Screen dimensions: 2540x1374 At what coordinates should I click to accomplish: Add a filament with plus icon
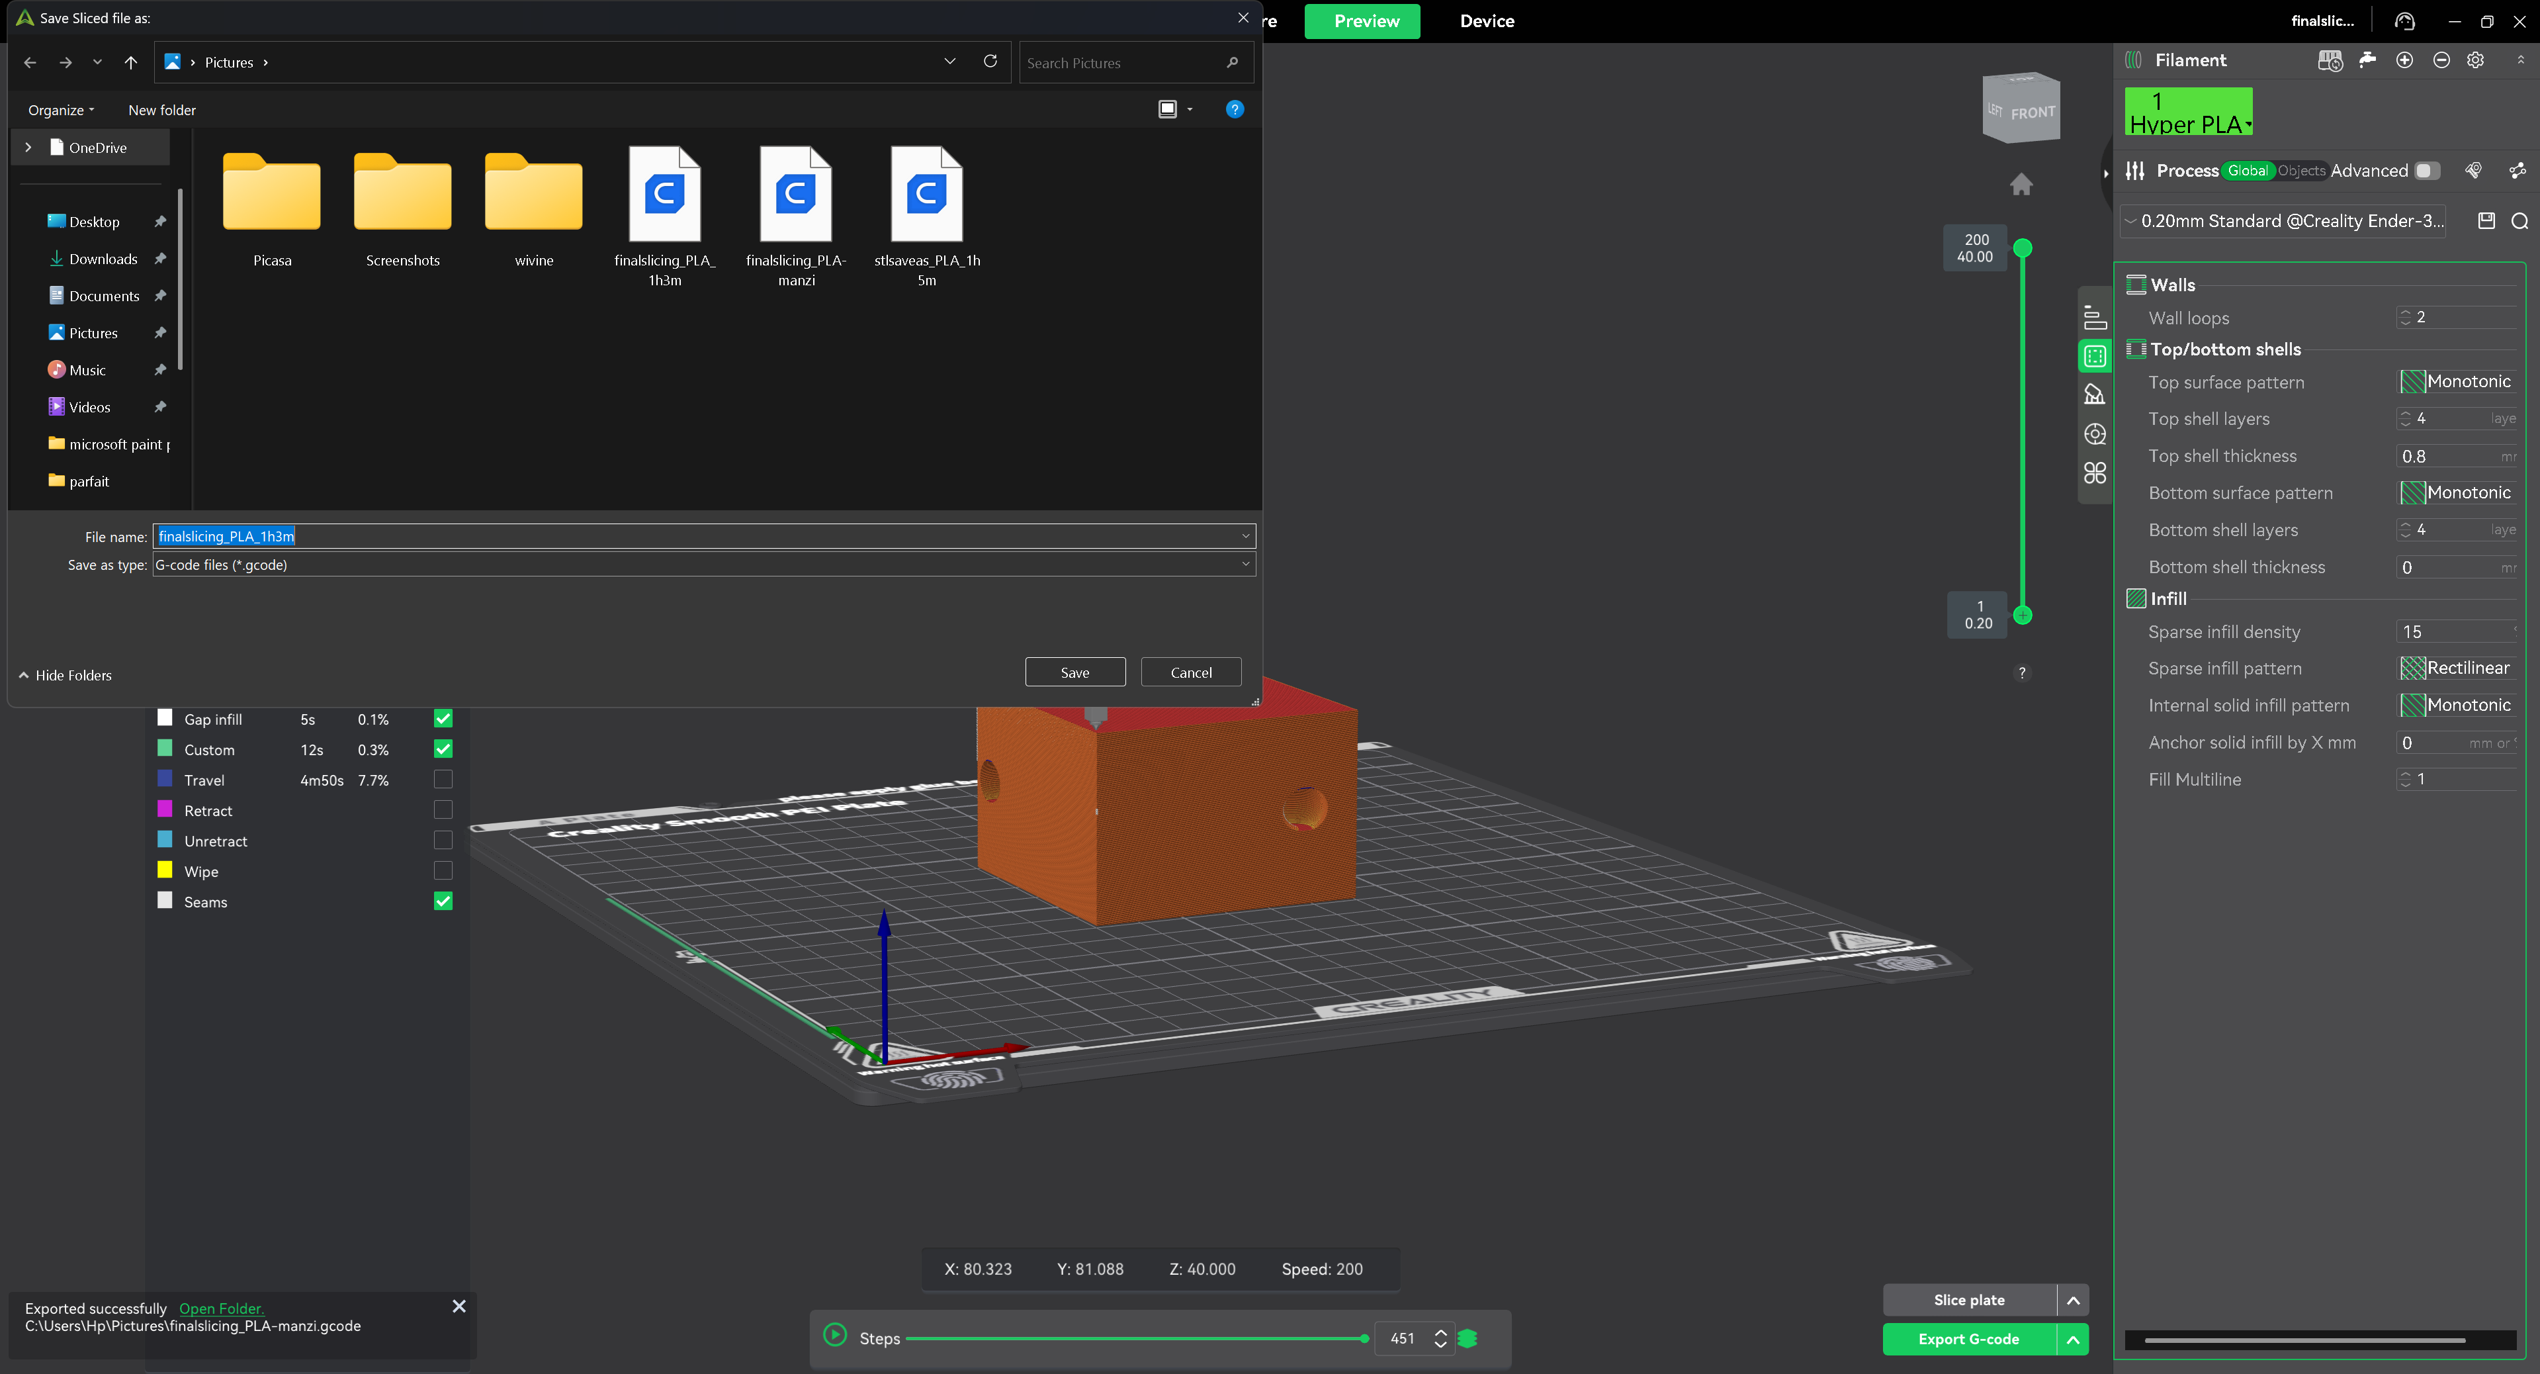[2404, 60]
